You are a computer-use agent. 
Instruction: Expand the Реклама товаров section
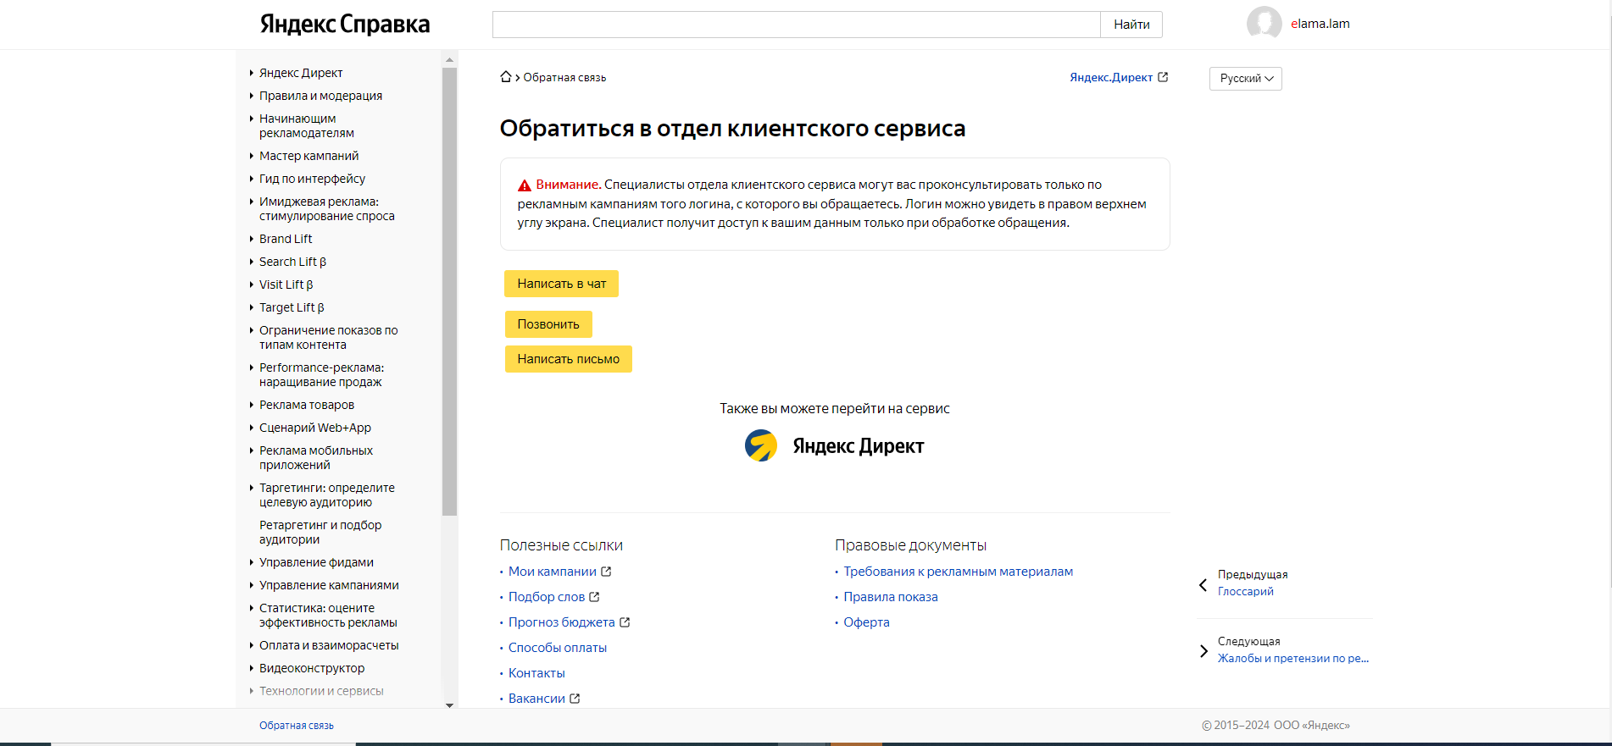pyautogui.click(x=252, y=405)
